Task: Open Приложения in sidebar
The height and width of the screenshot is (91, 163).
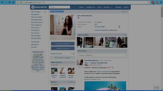Action: 35,42
